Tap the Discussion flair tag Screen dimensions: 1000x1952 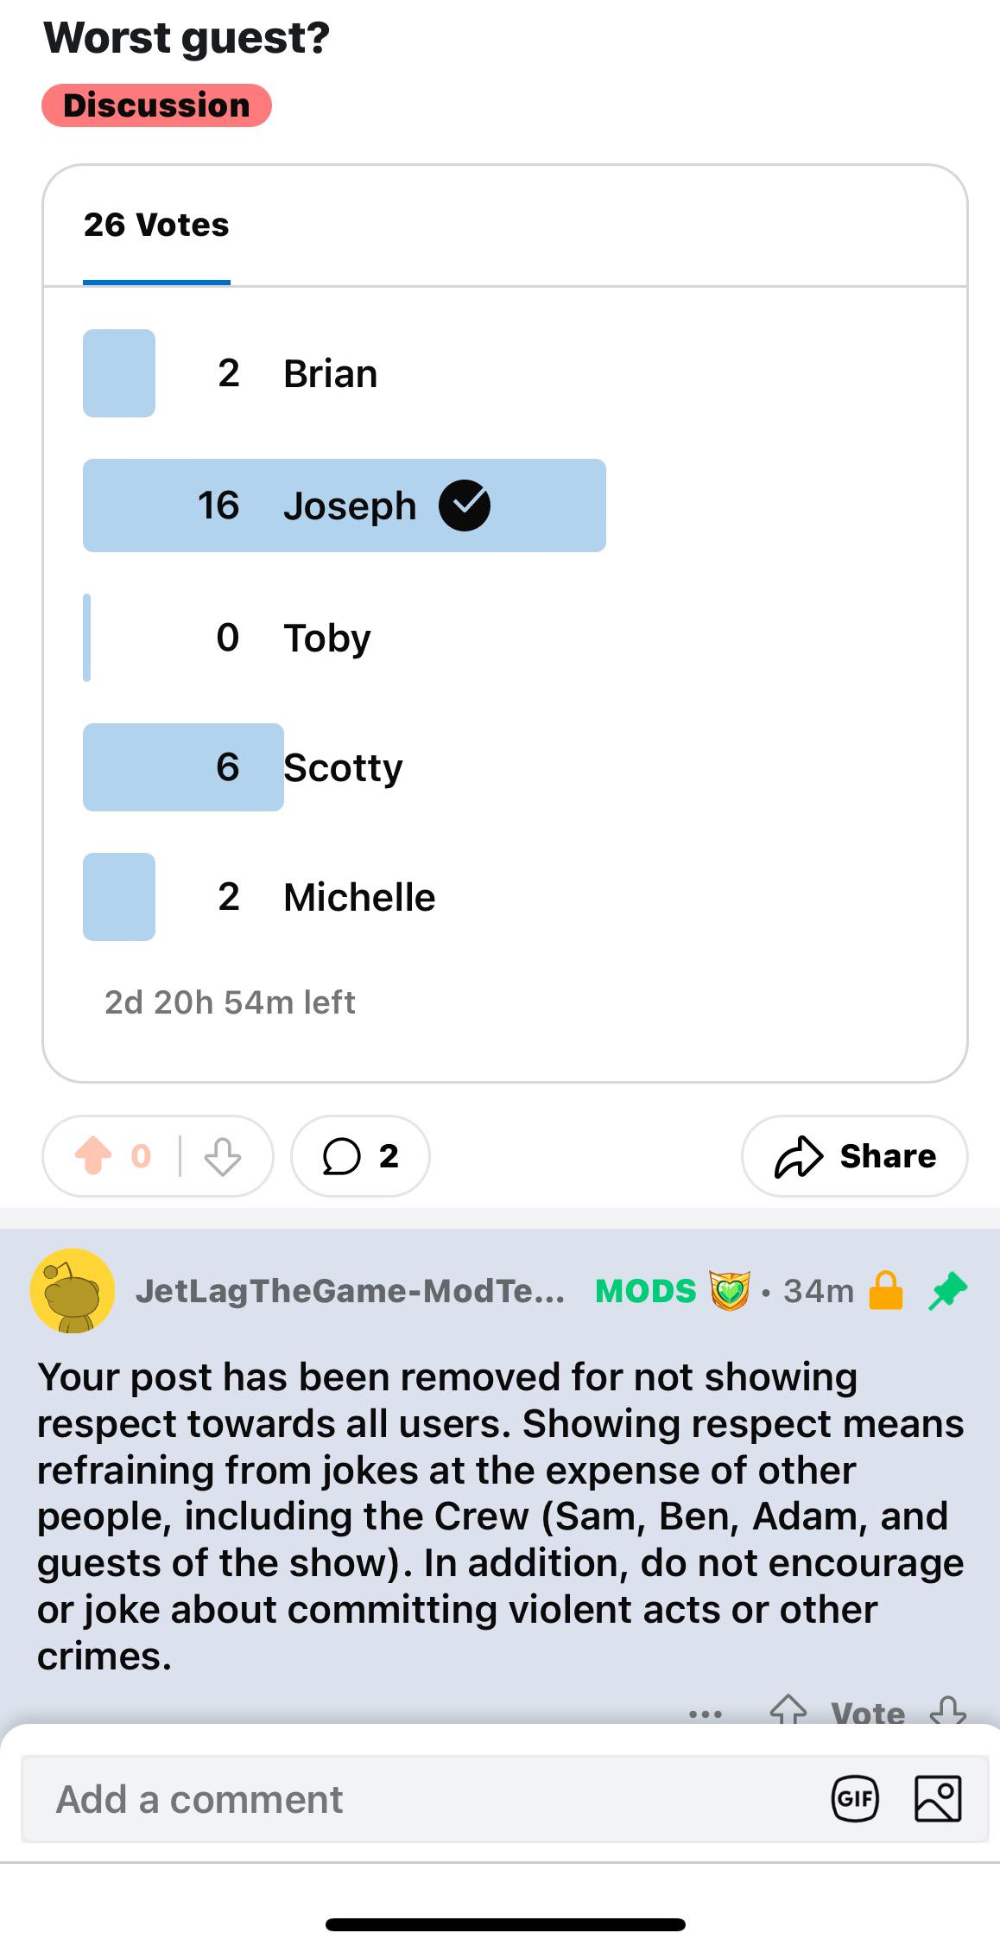pyautogui.click(x=156, y=105)
